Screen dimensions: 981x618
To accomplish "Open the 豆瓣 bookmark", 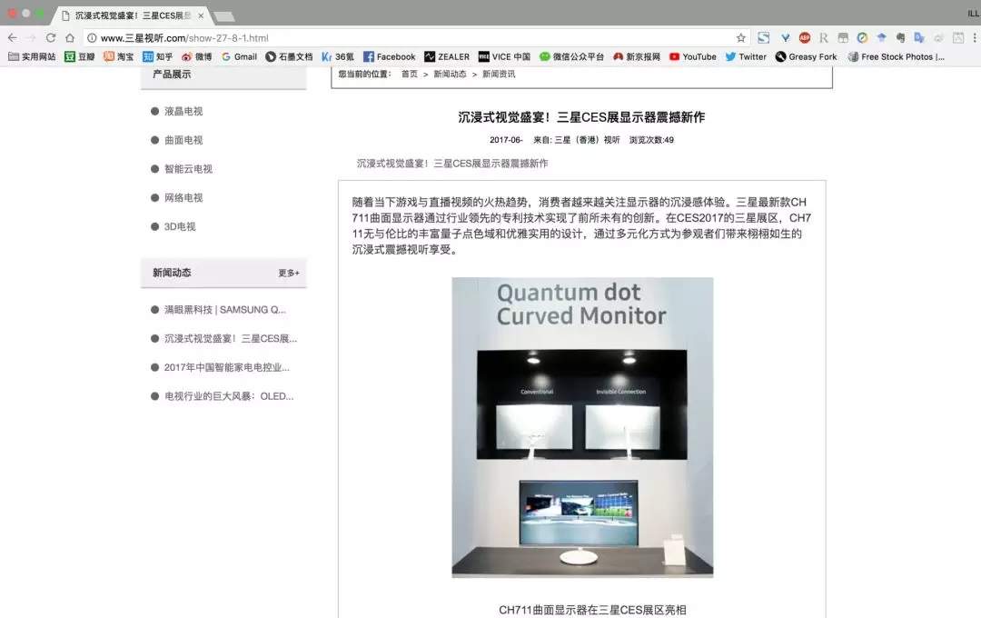I will [x=79, y=56].
